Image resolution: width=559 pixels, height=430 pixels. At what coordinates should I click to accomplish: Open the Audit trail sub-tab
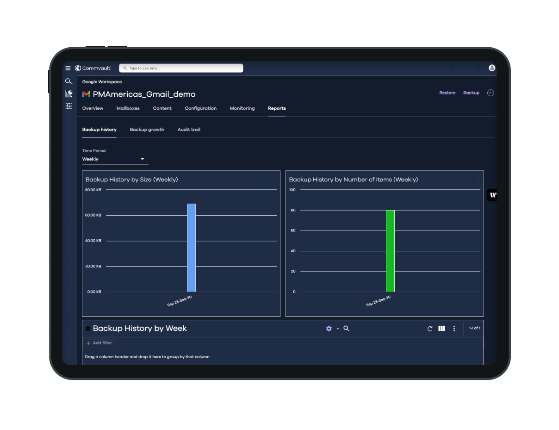coord(189,130)
